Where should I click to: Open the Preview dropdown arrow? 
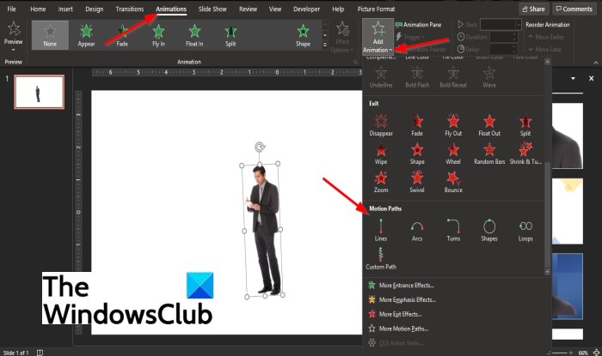coord(14,50)
